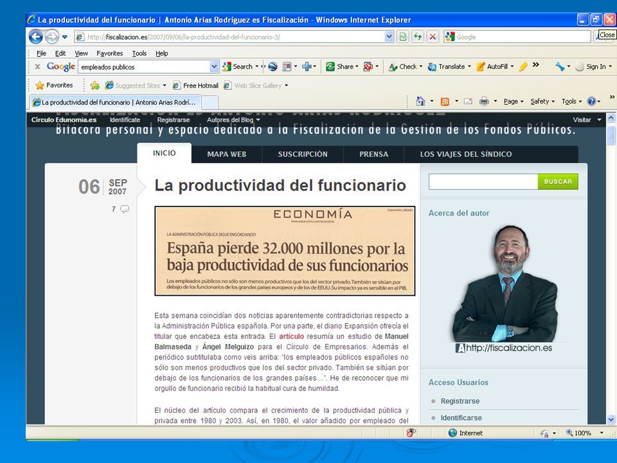
Task: Click the blue Help question mark icon
Action: click(591, 101)
